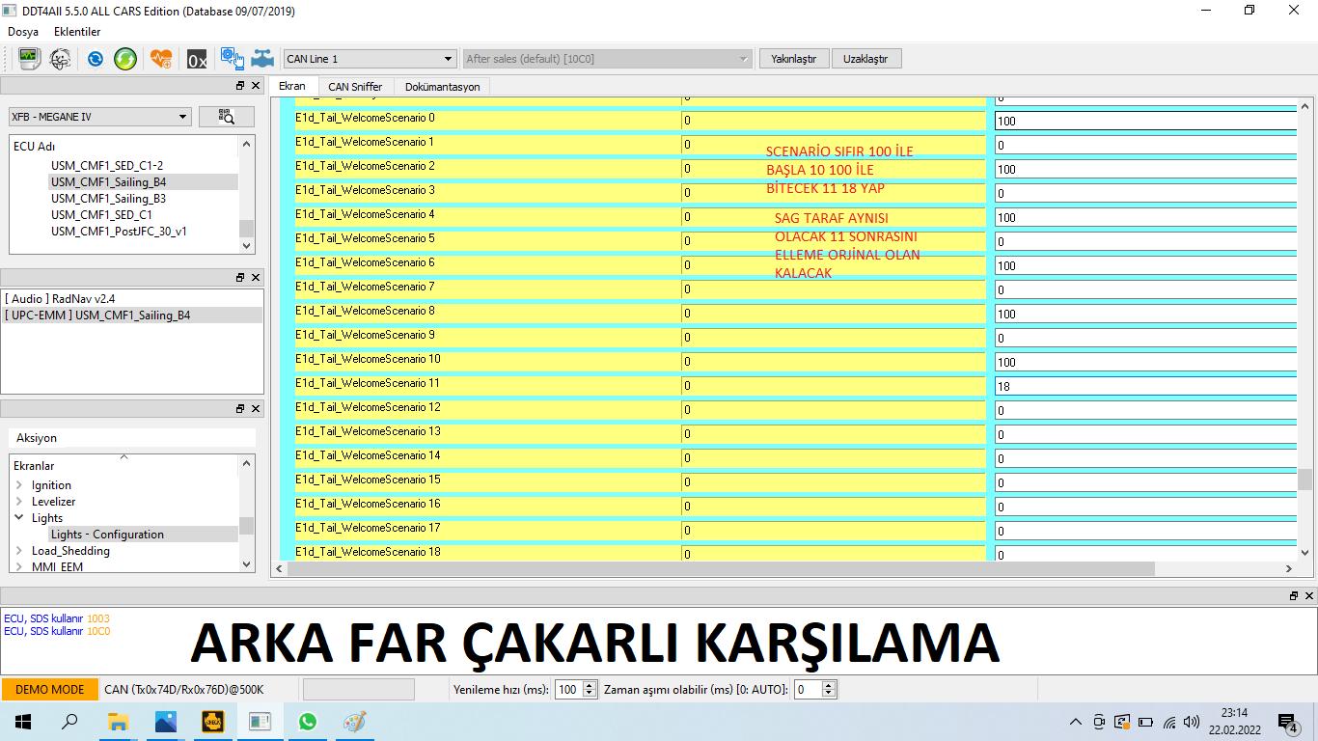Viewport: 1318px width, 741px height.
Task: Click the Yakınlaştır zoom-in button
Action: coord(793,59)
